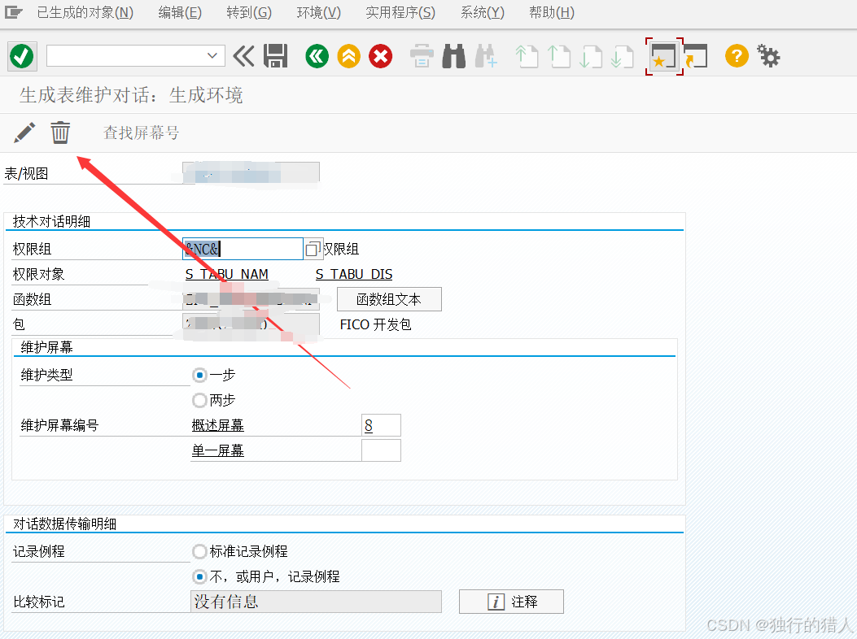Click the 函数组 field
This screenshot has height=639, width=857.
click(251, 299)
